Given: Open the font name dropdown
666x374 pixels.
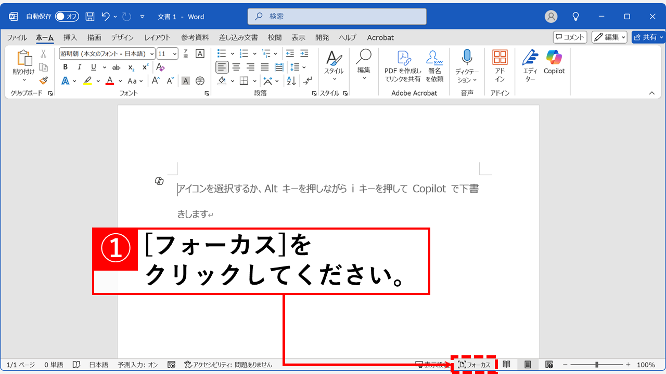Looking at the screenshot, I should [107, 54].
